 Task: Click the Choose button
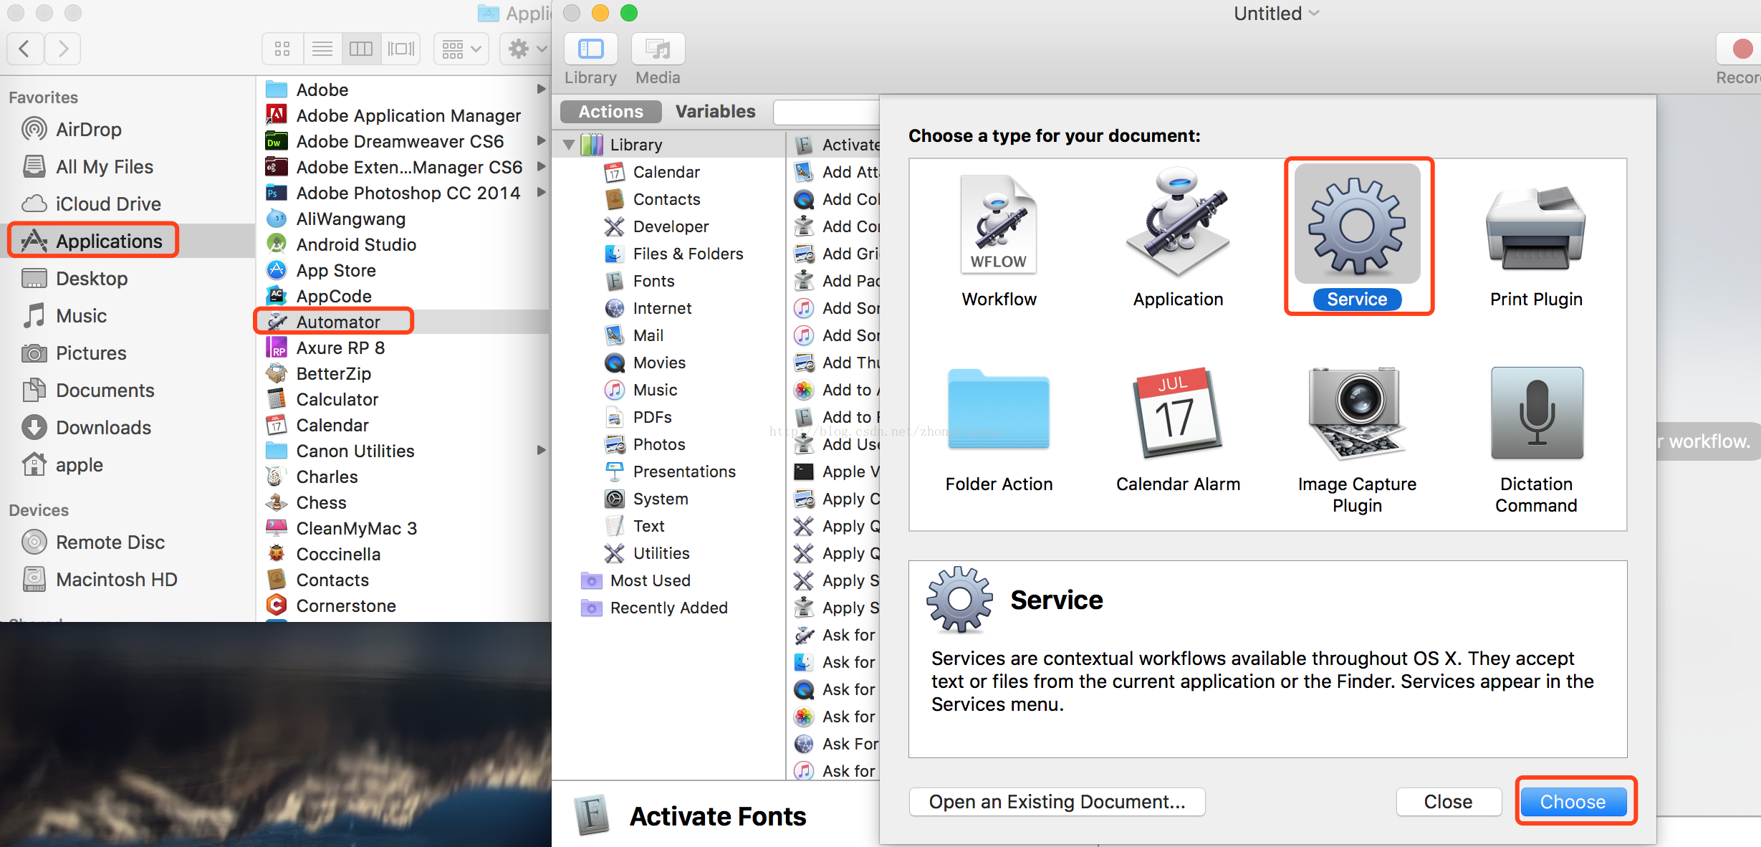(x=1573, y=801)
